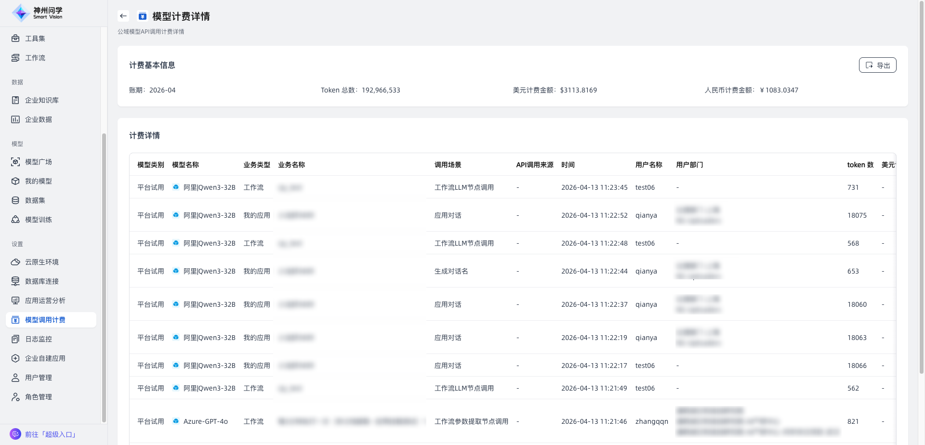This screenshot has height=445, width=925.
Task: Open 用户管理 in settings section
Action: 39,378
